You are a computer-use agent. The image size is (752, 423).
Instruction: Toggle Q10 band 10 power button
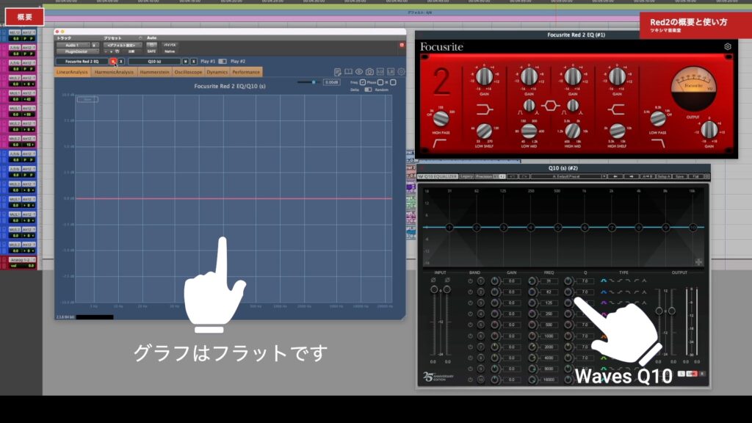click(470, 380)
